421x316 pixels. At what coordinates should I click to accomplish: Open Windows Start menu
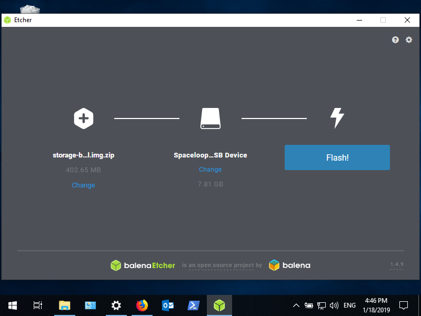coord(12,305)
